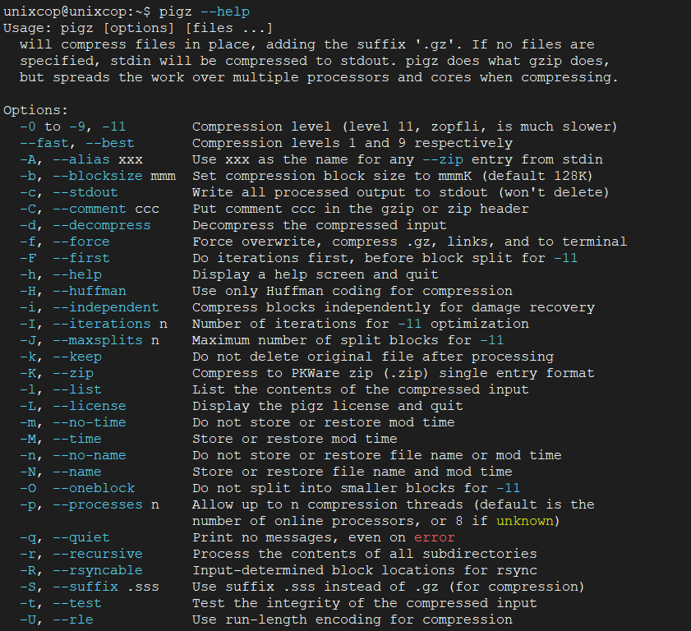This screenshot has width=691, height=631.
Task: Click 'List the contents of the compressed input'
Action: pos(361,390)
